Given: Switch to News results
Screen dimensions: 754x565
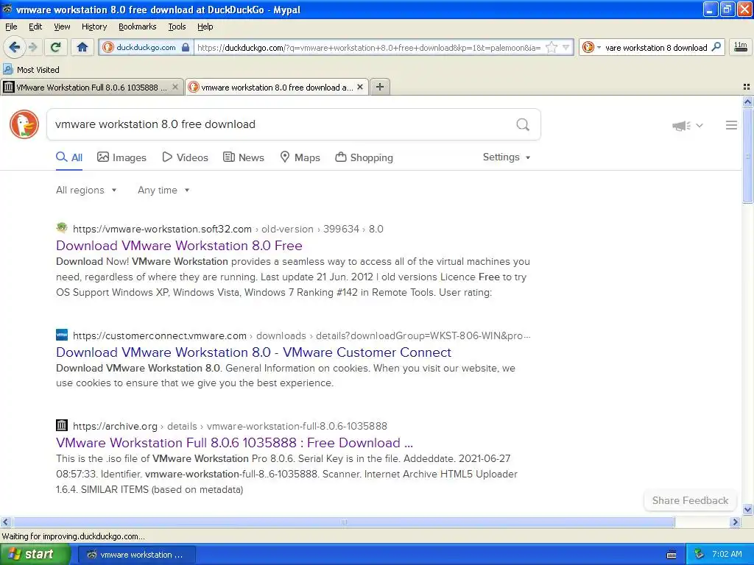Looking at the screenshot, I should tap(244, 157).
